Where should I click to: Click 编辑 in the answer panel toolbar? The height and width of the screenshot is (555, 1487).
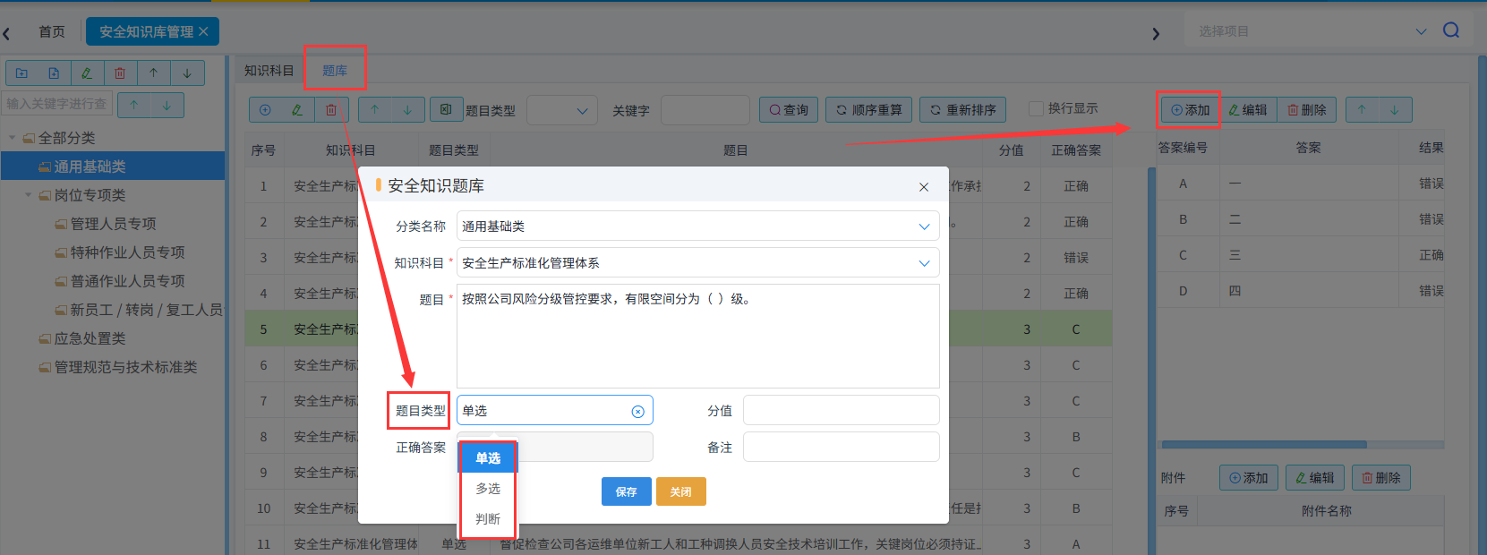[x=1247, y=110]
